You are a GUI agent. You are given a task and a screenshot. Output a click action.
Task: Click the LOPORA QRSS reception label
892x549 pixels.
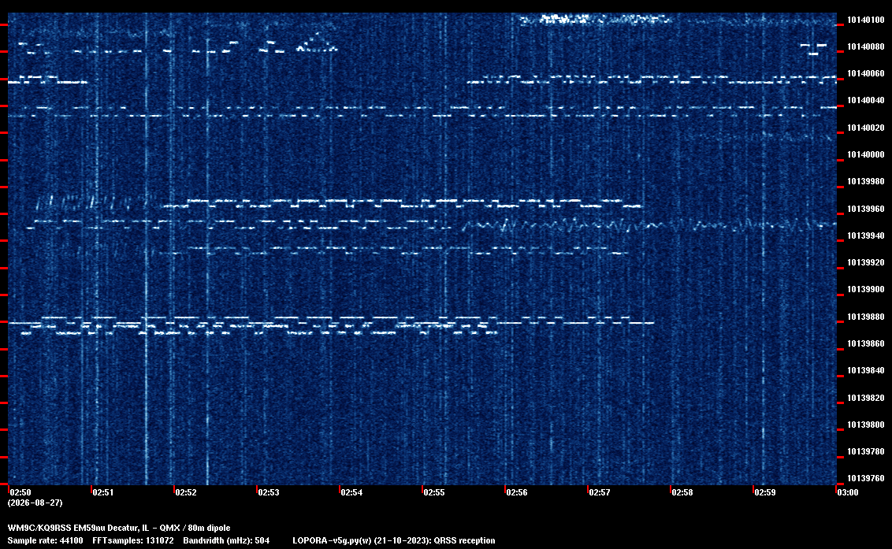(394, 540)
